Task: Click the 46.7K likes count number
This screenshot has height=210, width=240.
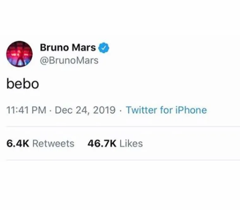Action: pos(102,144)
